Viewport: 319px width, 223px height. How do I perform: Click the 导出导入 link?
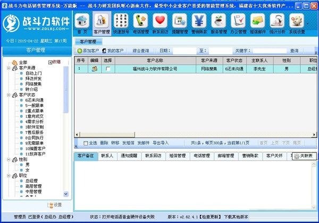[161, 143]
